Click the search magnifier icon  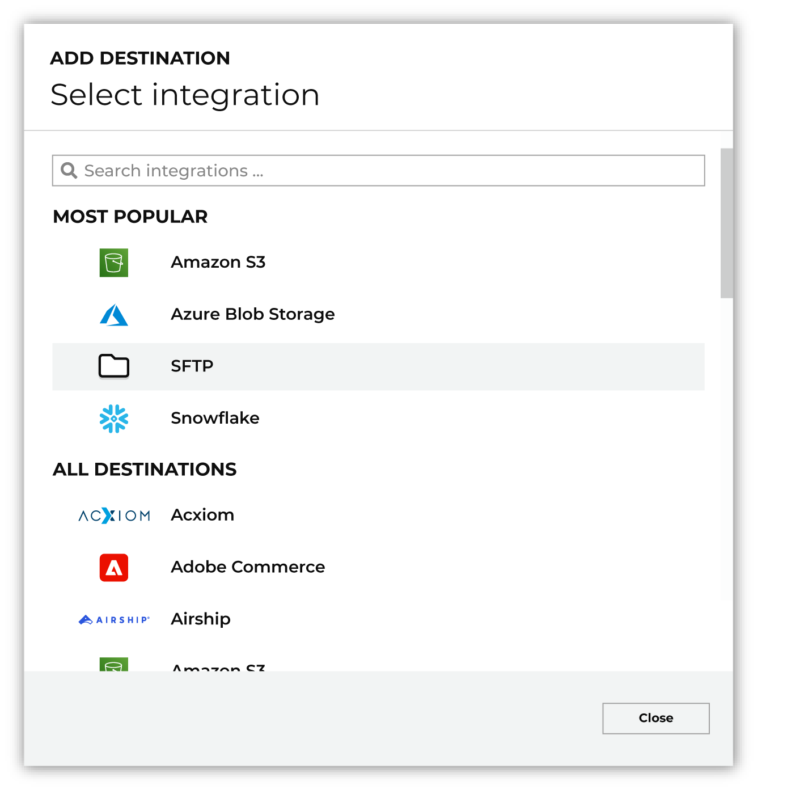point(69,170)
